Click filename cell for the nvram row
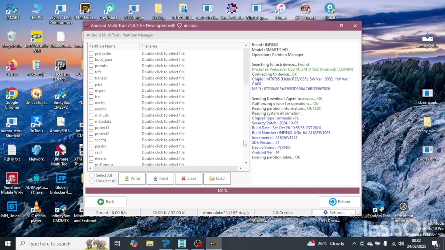The height and width of the screenshot is (250, 445). pyautogui.click(x=163, y=159)
